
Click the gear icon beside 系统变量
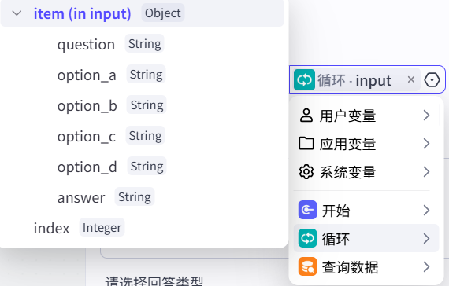pyautogui.click(x=306, y=172)
